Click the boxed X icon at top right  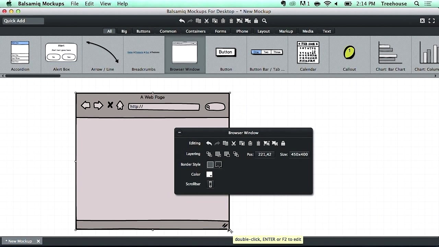click(423, 21)
